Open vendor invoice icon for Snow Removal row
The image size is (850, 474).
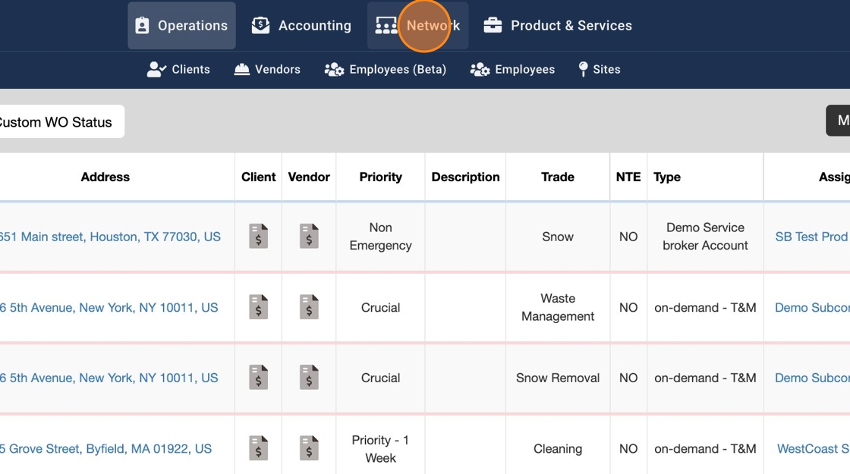coord(309,378)
